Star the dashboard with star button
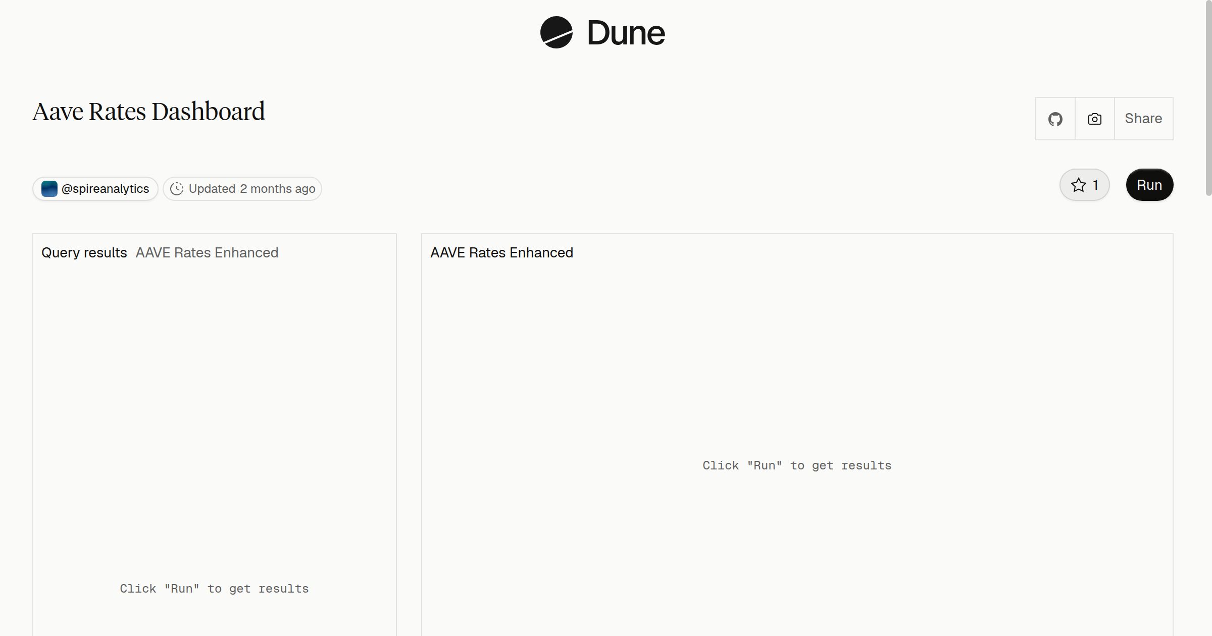 pos(1084,185)
